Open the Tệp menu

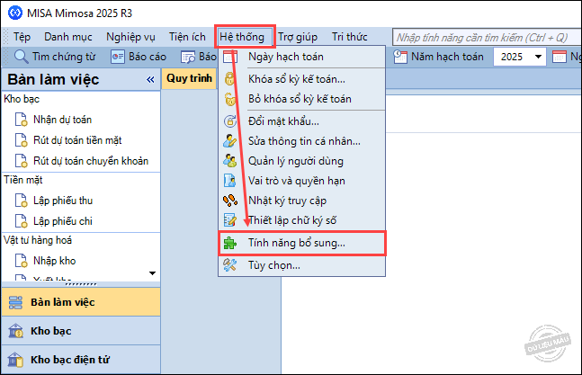coord(22,37)
